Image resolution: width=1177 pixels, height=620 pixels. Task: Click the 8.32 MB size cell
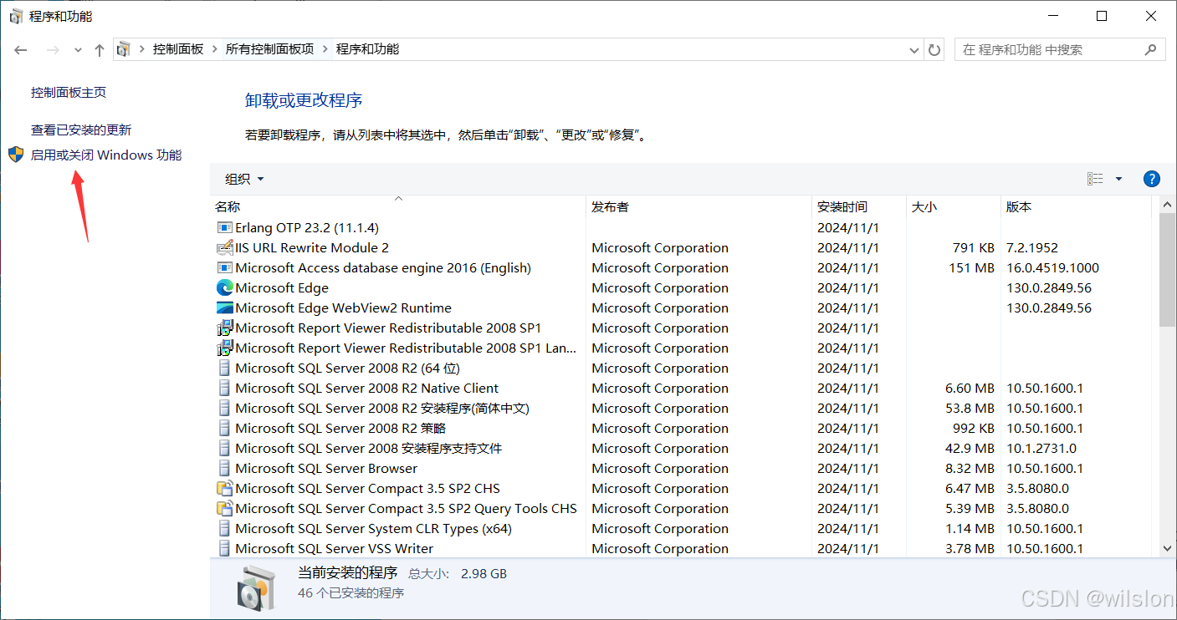[970, 469]
